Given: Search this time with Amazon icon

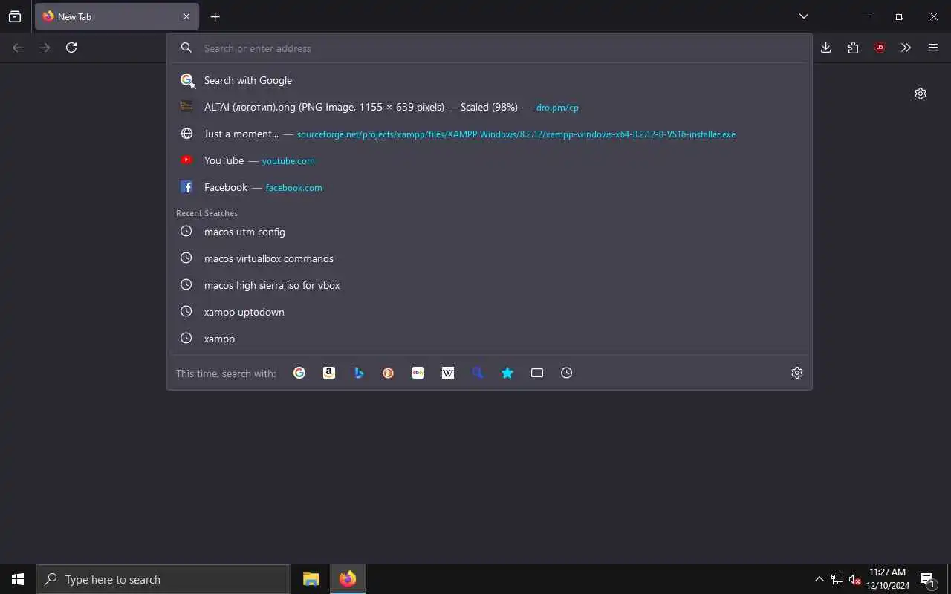Looking at the screenshot, I should 329,373.
